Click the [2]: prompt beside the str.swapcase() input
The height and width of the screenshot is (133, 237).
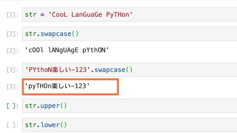point(12,34)
